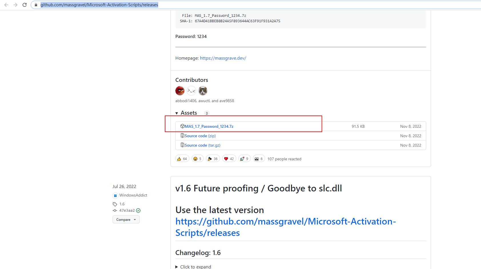Go forward with the browser forward arrow
481x269 pixels.
point(15,5)
